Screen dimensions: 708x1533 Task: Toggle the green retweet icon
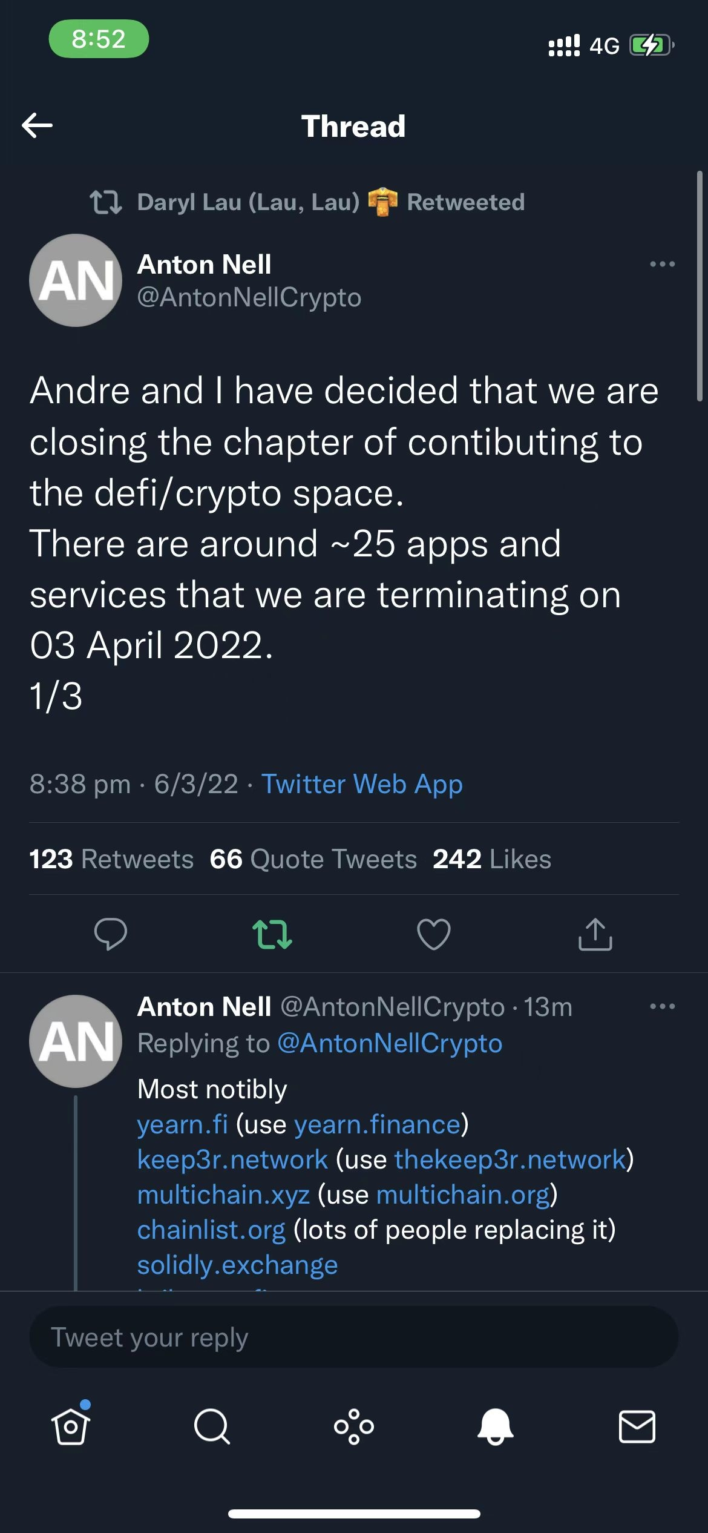point(272,934)
